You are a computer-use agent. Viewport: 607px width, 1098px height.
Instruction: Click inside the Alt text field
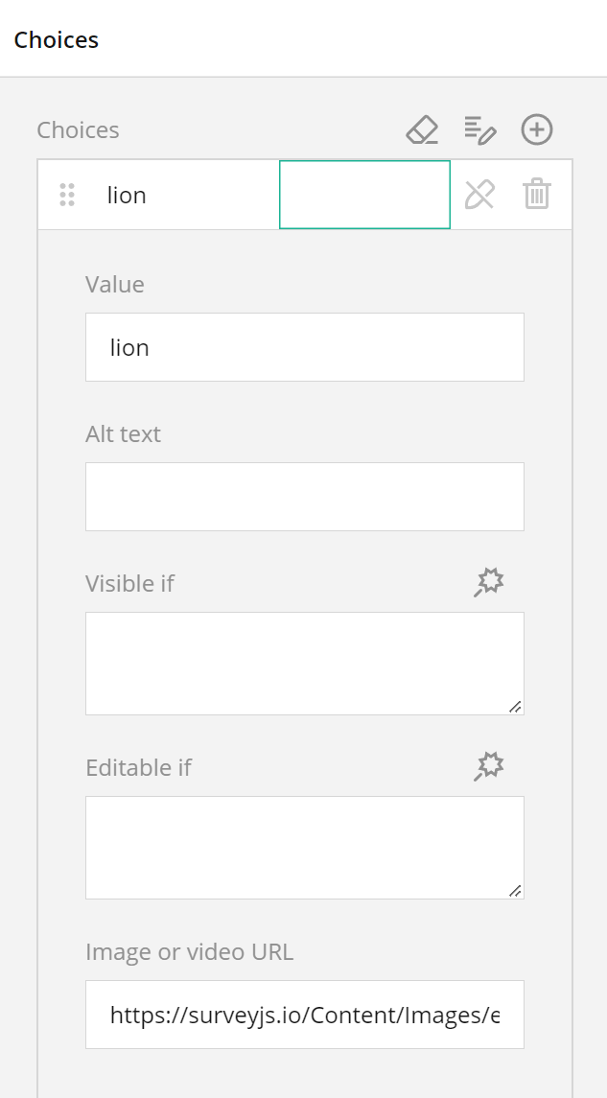[304, 496]
